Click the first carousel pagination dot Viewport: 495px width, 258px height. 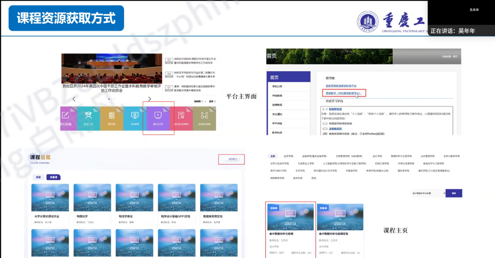(109, 99)
